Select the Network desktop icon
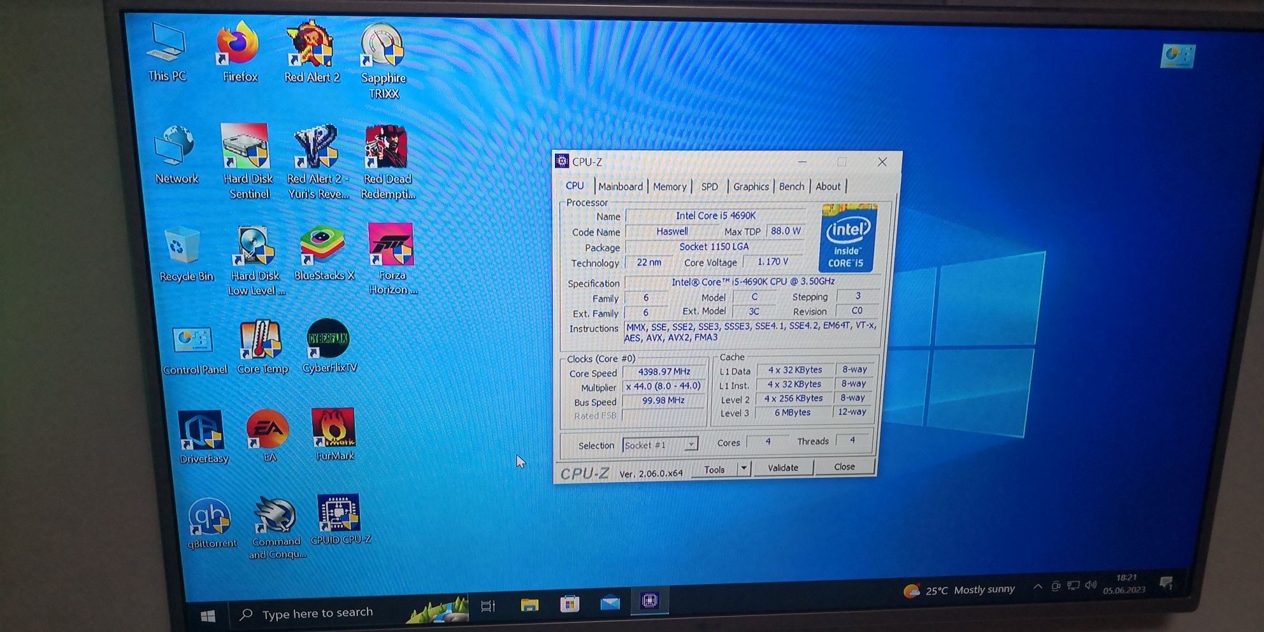The height and width of the screenshot is (632, 1264). 176,155
